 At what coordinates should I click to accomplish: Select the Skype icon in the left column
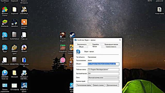pos(5,48)
